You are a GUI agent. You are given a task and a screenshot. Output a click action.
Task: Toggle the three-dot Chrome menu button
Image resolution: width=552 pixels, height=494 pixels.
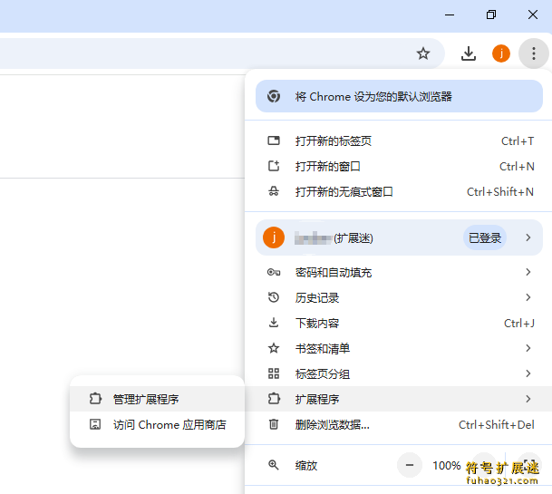tap(533, 53)
